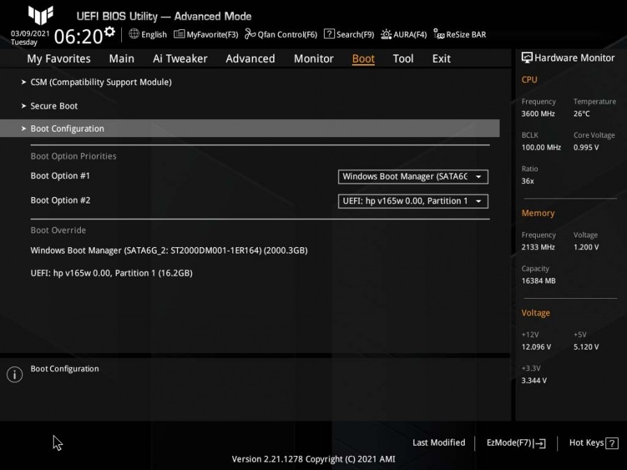Click Boot Option Priorities heading
Viewport: 627px width, 470px height.
coord(74,156)
